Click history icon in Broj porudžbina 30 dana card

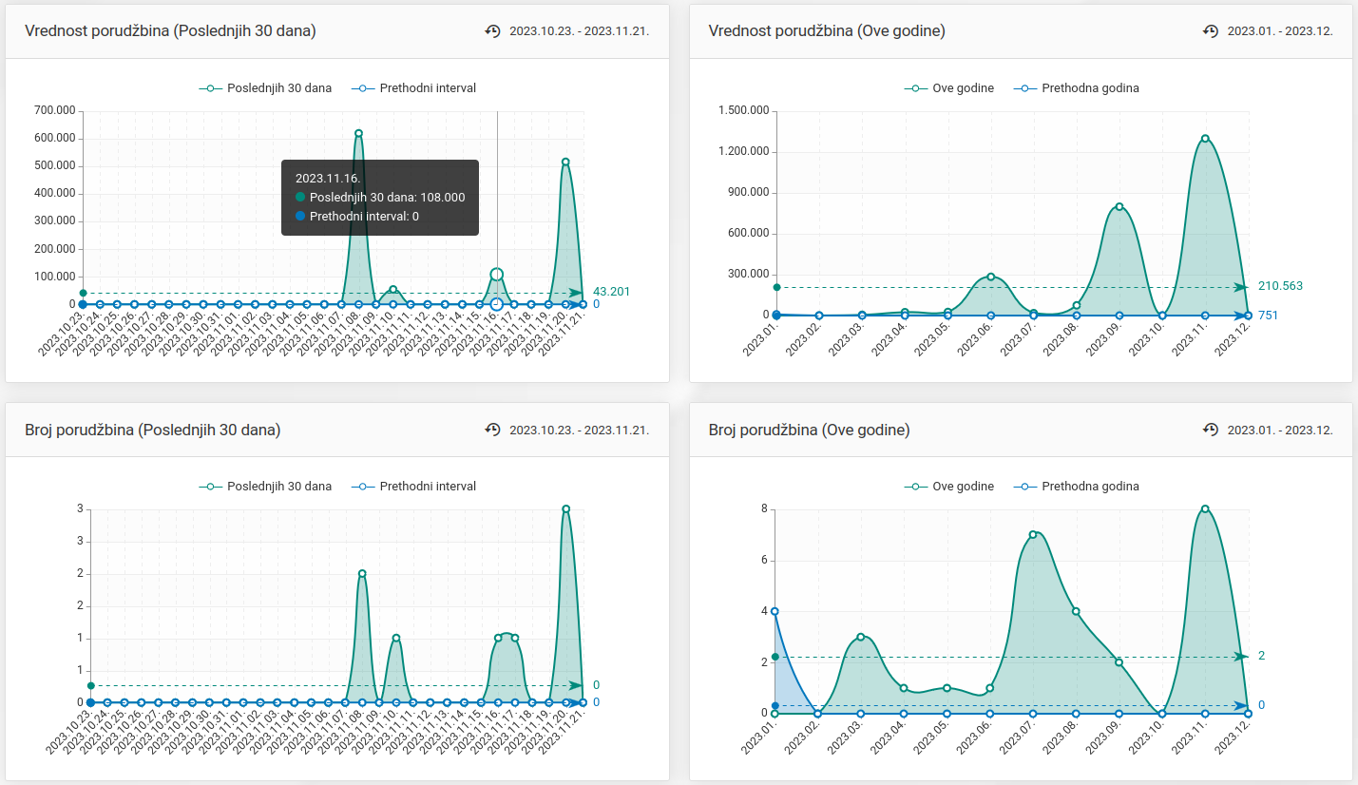click(x=492, y=430)
